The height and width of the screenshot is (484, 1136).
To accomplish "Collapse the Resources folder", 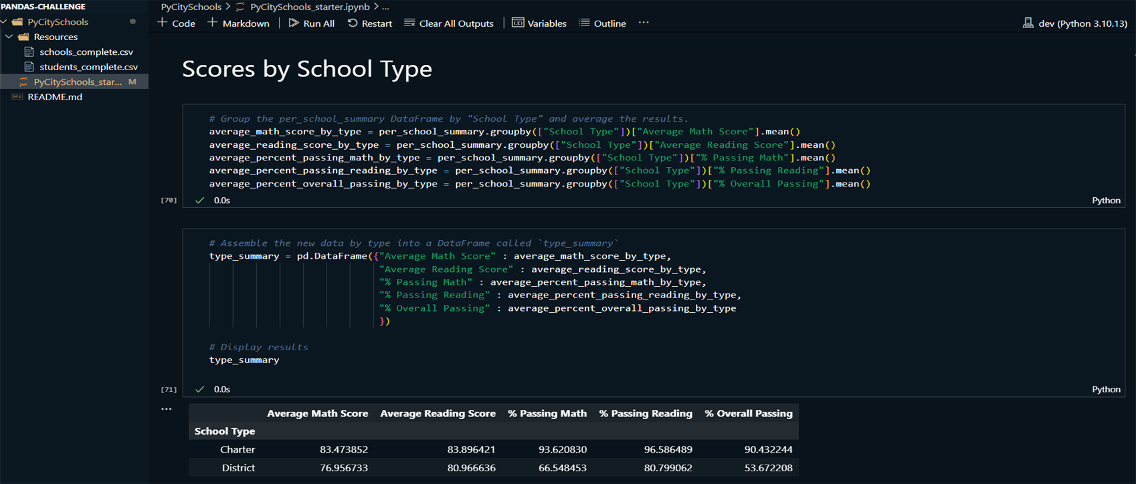I will tap(9, 37).
